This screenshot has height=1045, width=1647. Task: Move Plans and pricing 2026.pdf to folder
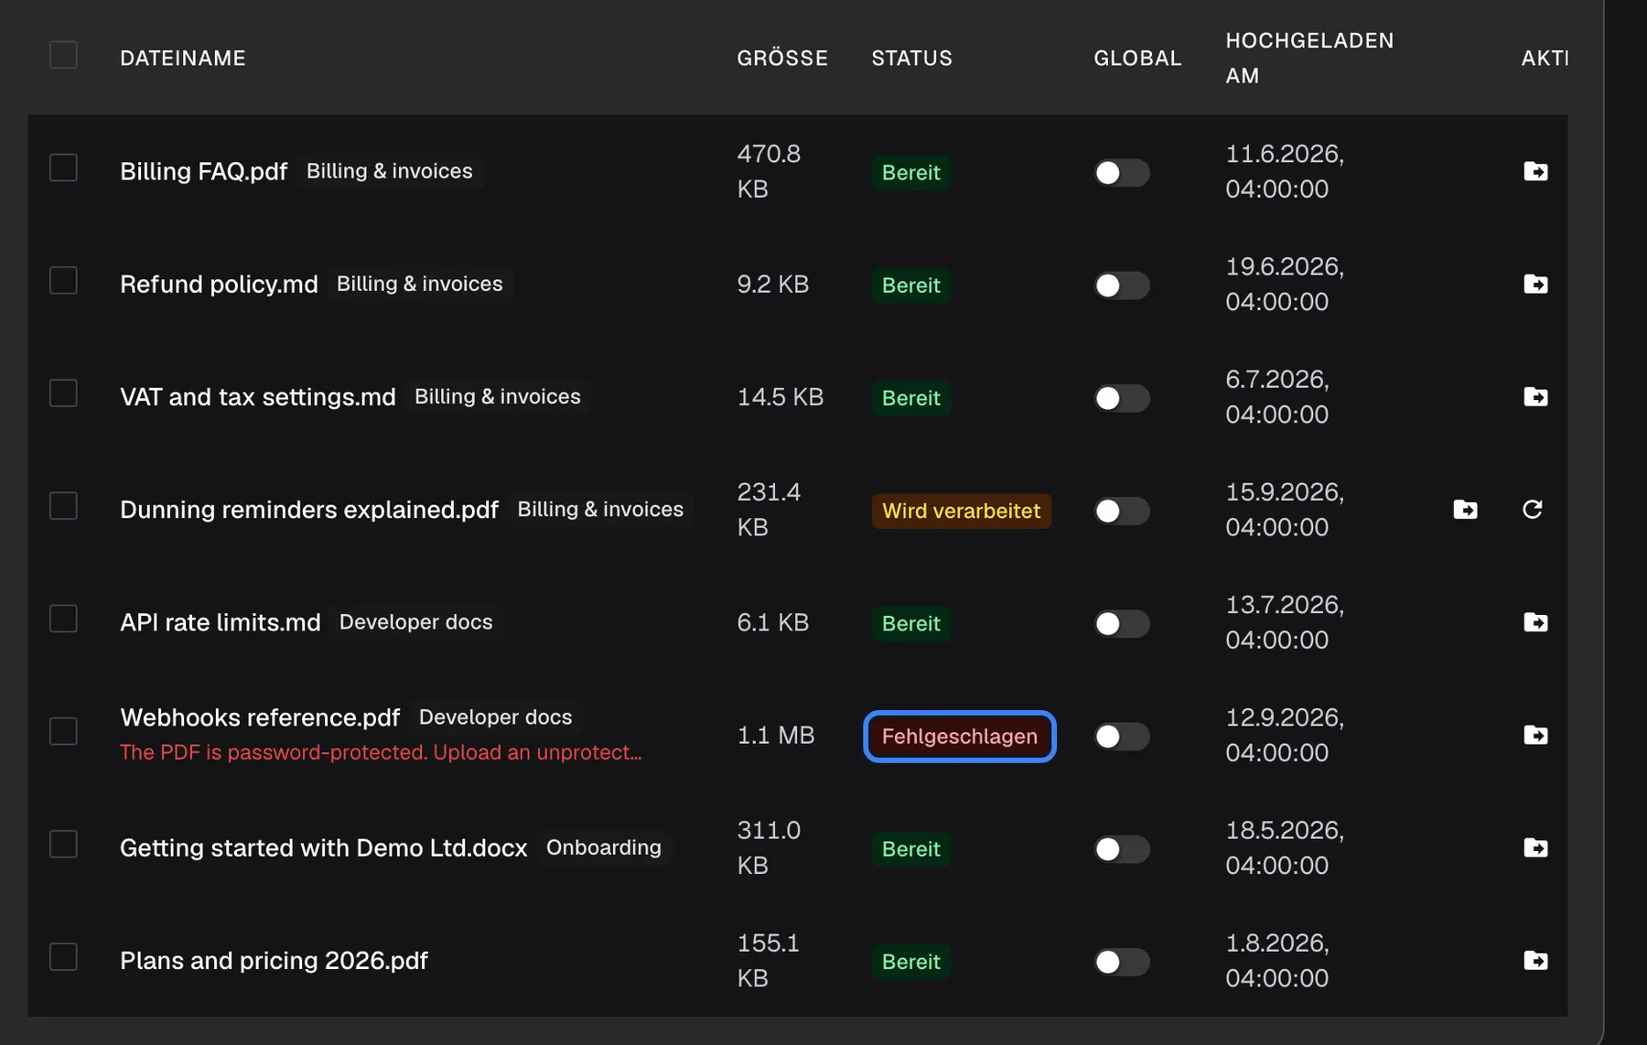click(x=1535, y=960)
